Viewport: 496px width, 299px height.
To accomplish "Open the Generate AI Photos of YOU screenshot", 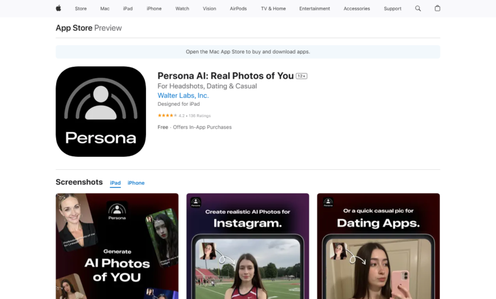I will point(117,246).
